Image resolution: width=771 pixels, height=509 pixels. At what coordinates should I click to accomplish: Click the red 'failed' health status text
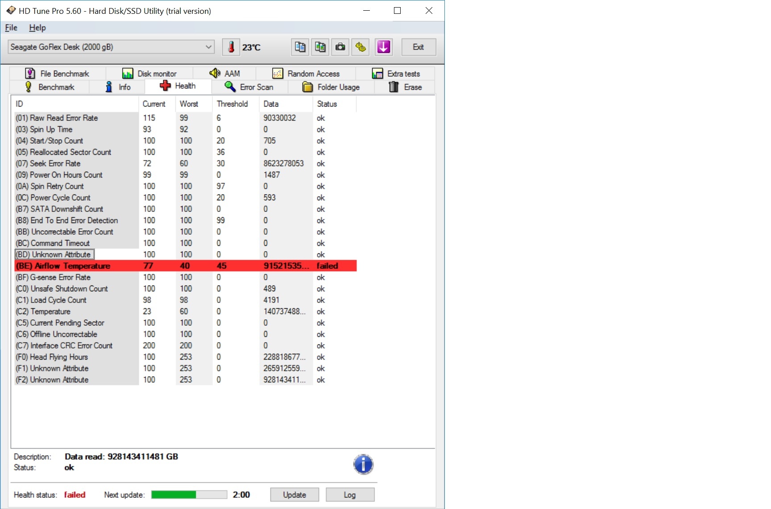[75, 495]
